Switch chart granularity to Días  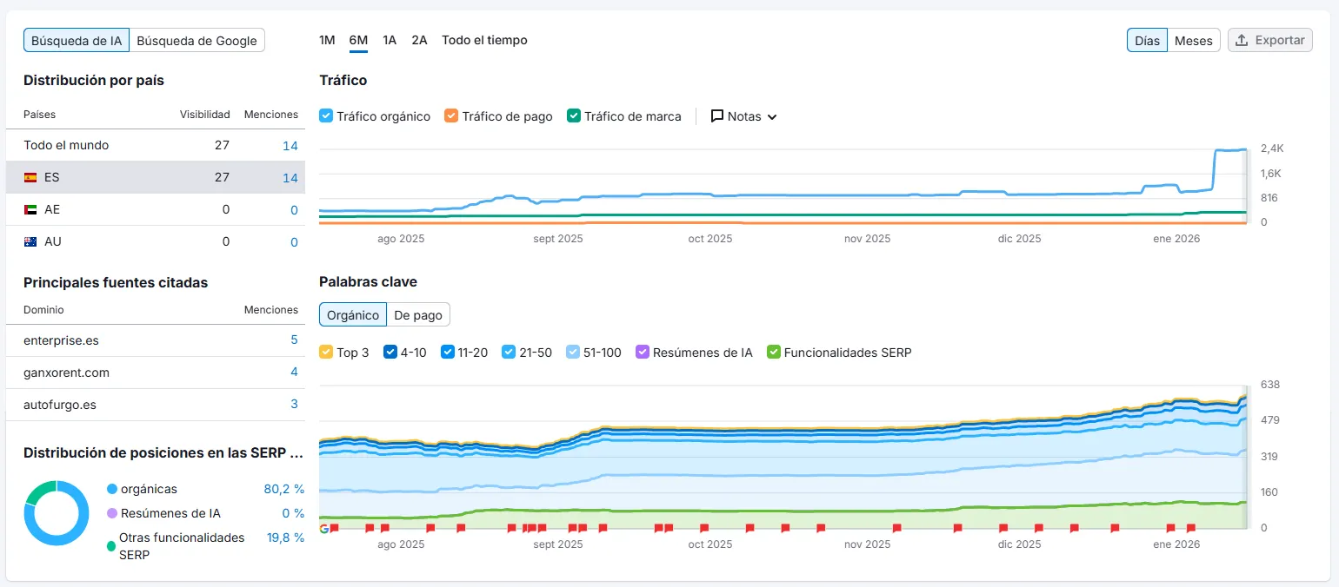pyautogui.click(x=1147, y=40)
